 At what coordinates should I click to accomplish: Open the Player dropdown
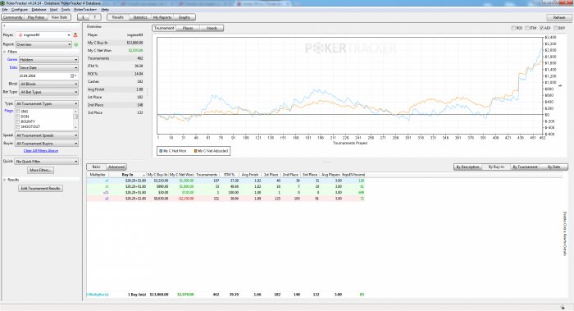pyautogui.click(x=44, y=34)
